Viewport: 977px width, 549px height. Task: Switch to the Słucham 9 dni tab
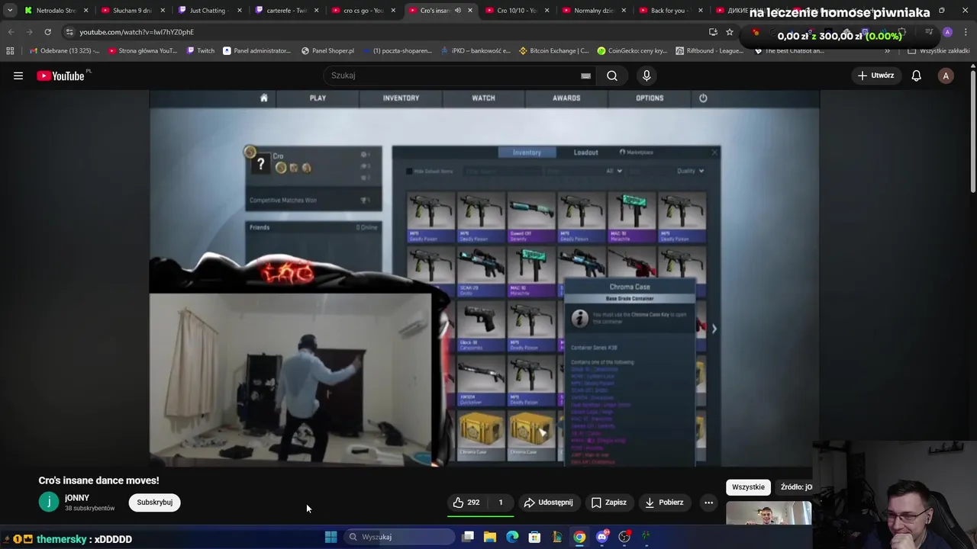coord(131,11)
